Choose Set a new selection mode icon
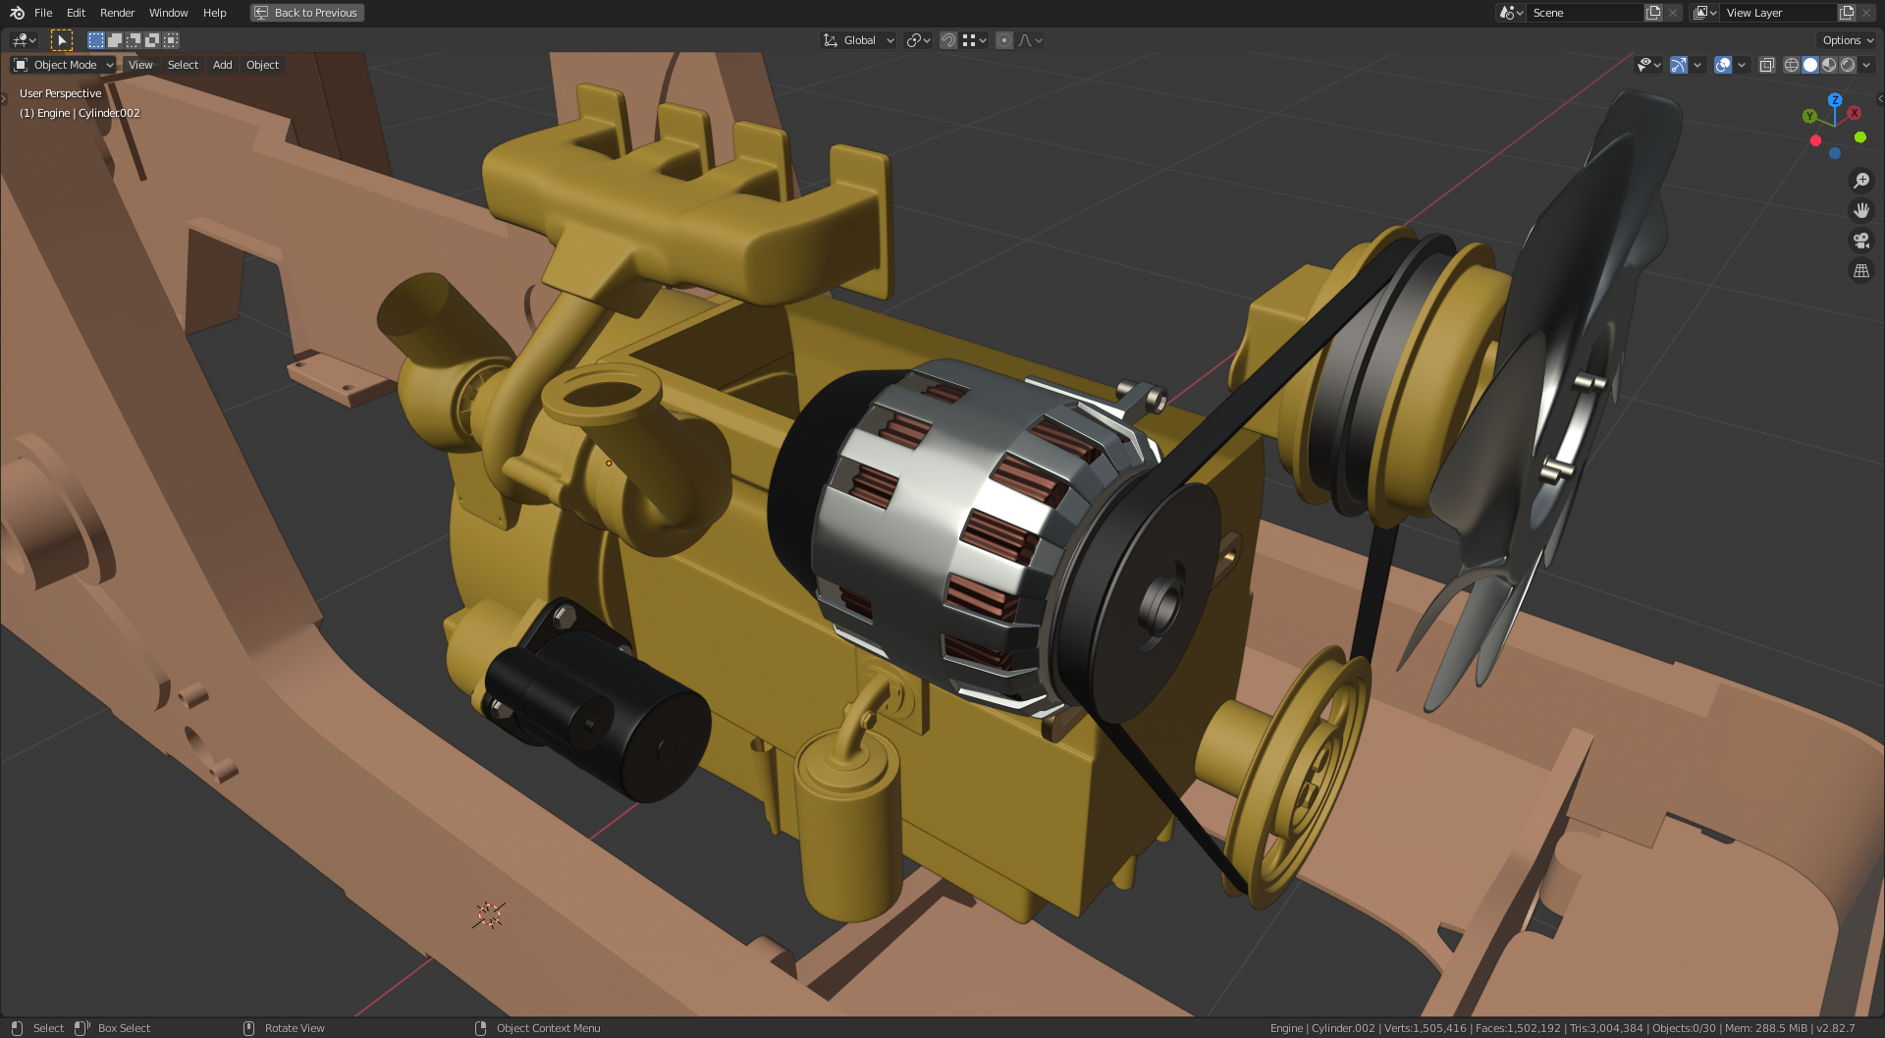The height and width of the screenshot is (1038, 1885). [96, 40]
